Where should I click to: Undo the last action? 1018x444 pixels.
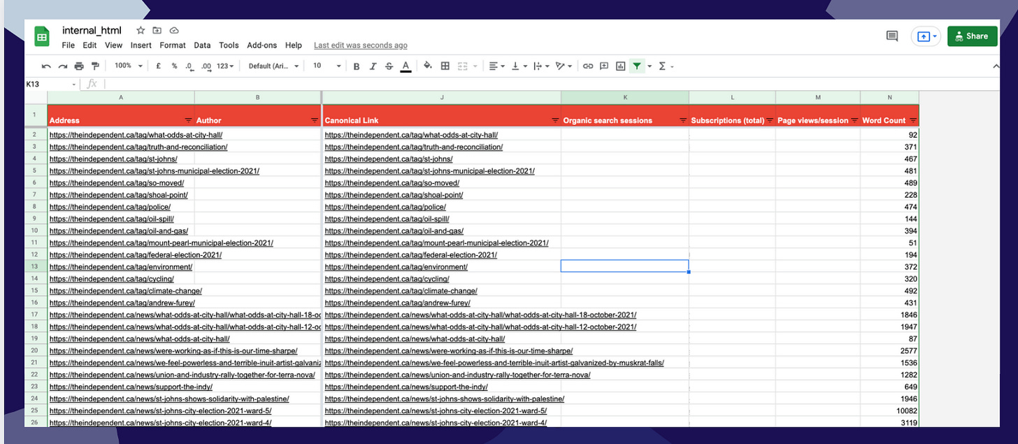(x=46, y=66)
